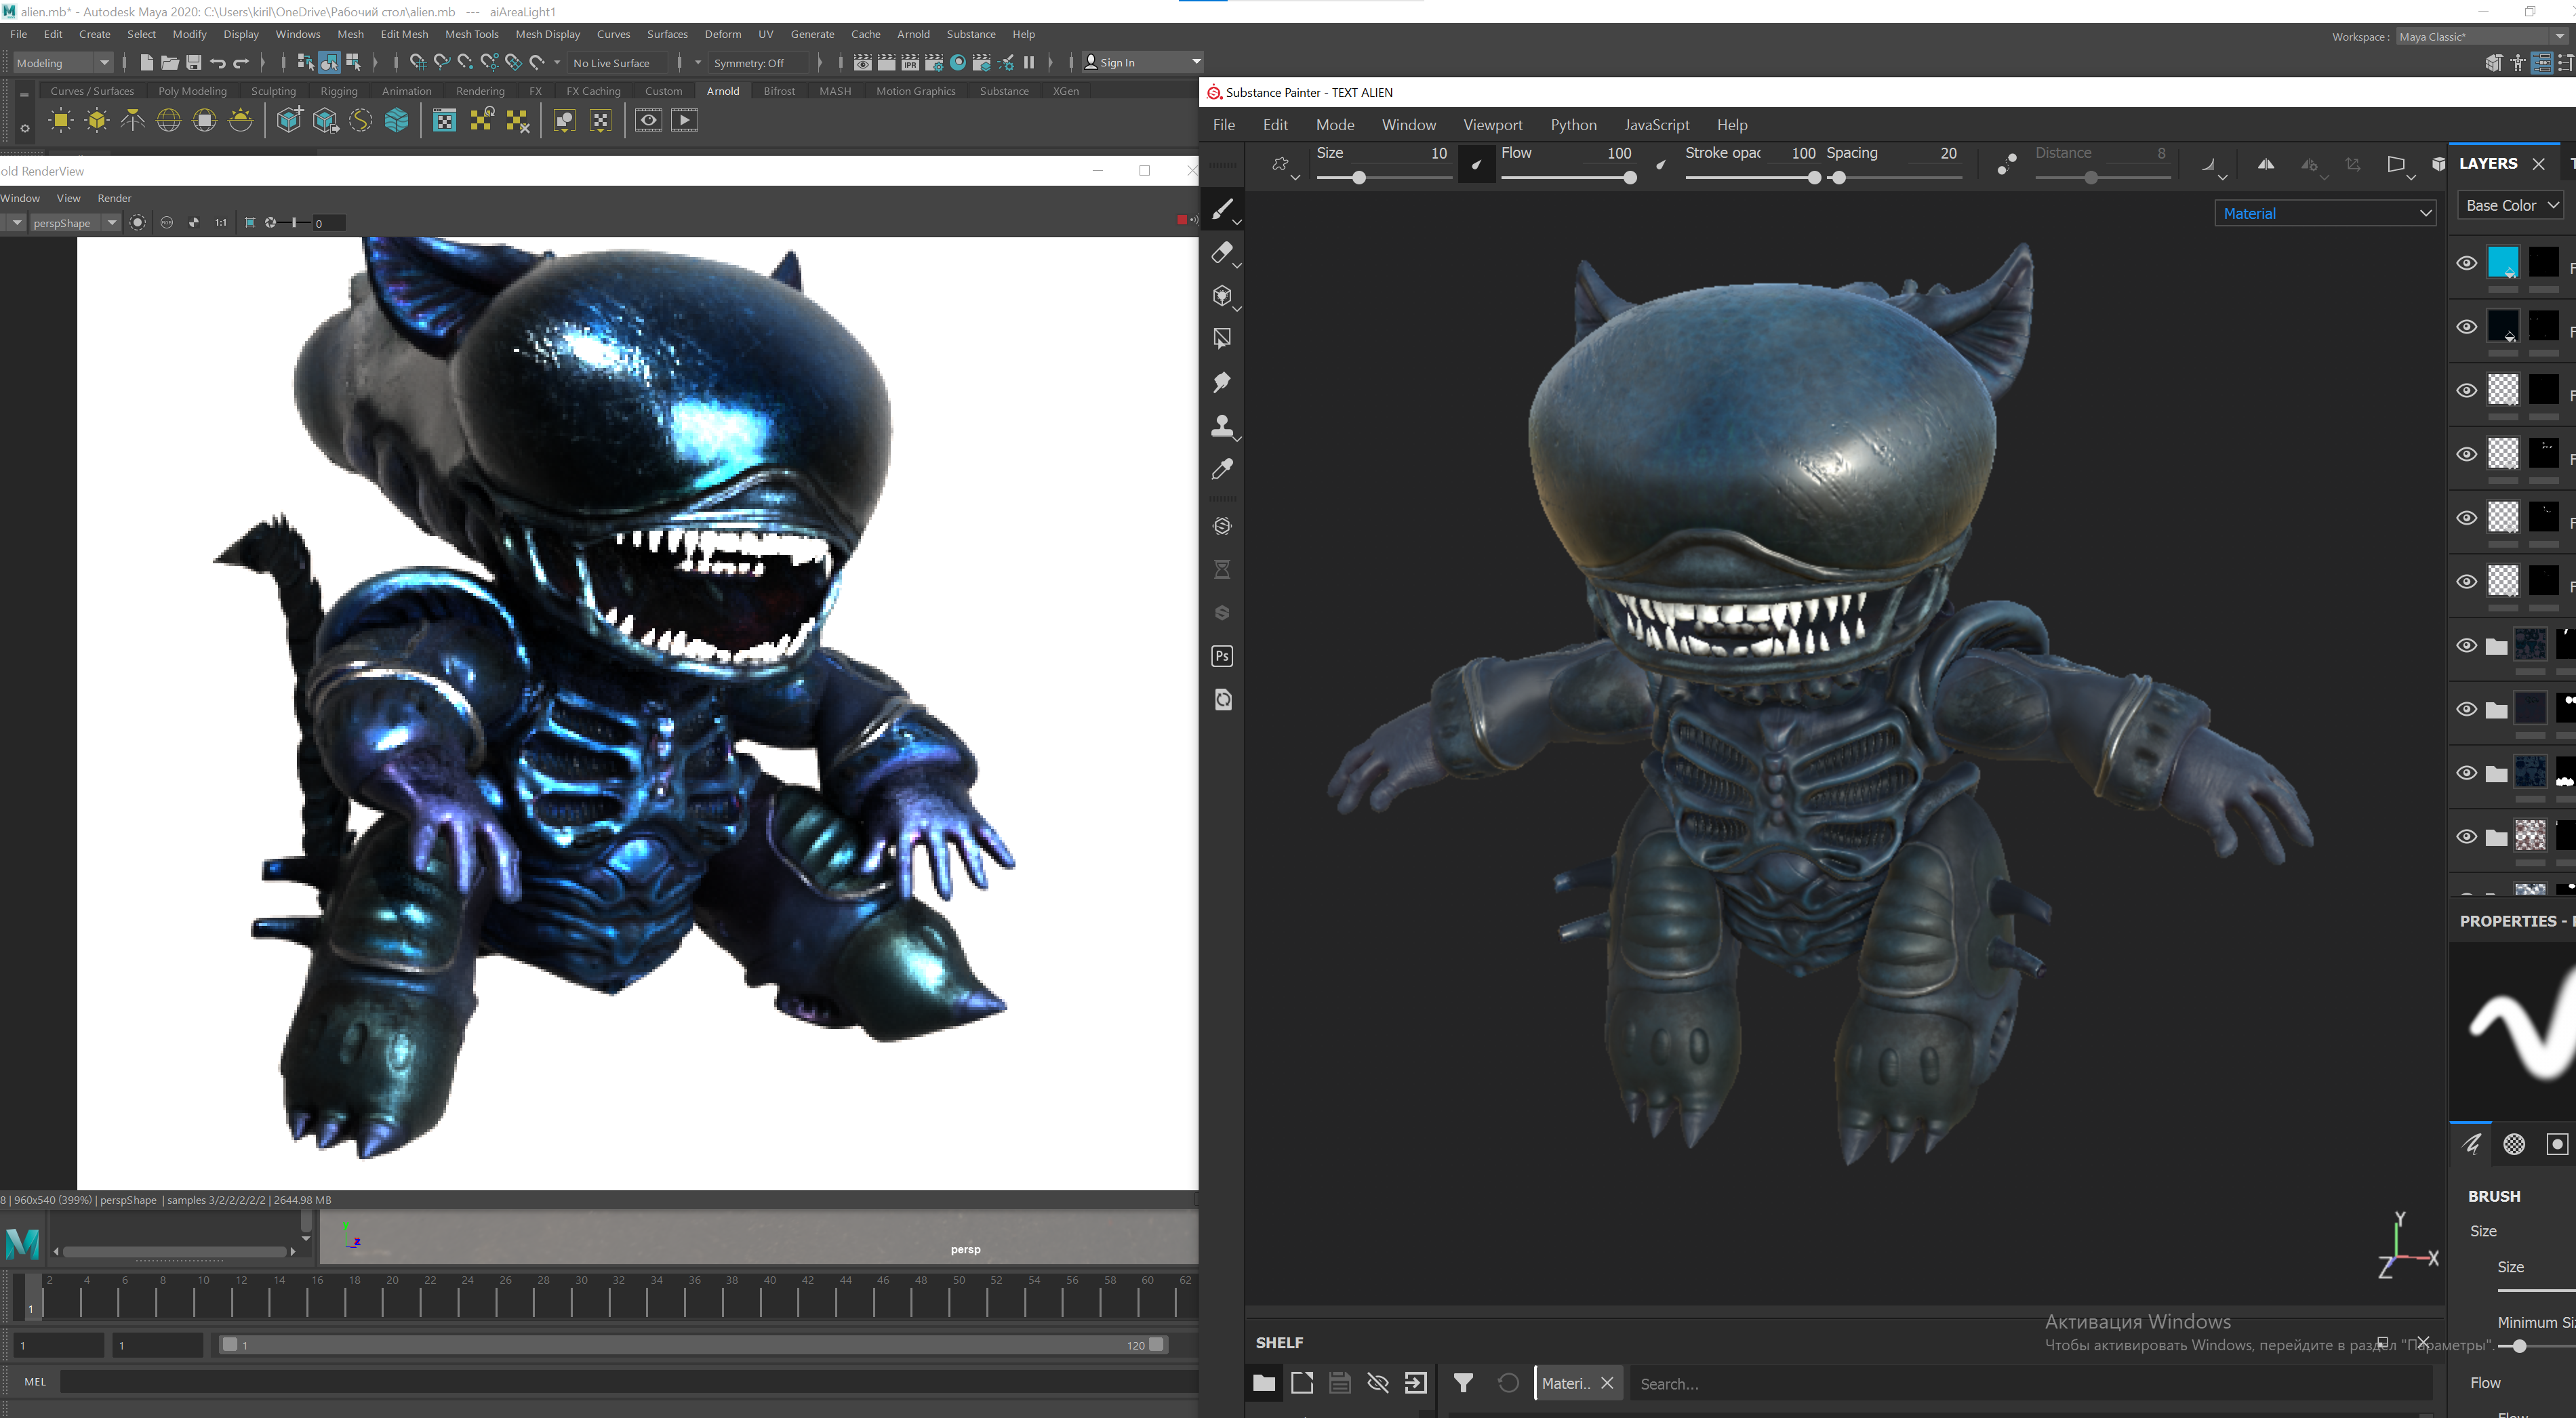The width and height of the screenshot is (2576, 1418).
Task: Switch to the Substance shelf tab in Maya
Action: pyautogui.click(x=1004, y=91)
